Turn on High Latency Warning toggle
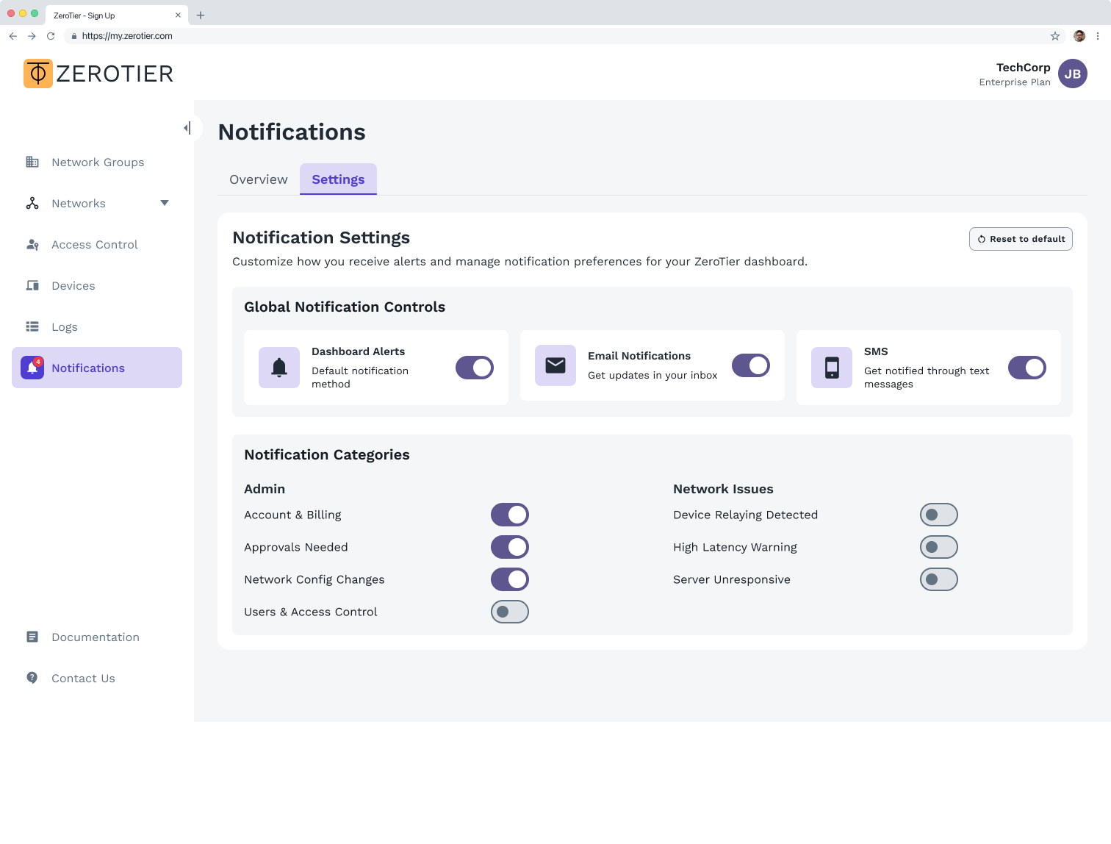1111x844 pixels. point(939,547)
